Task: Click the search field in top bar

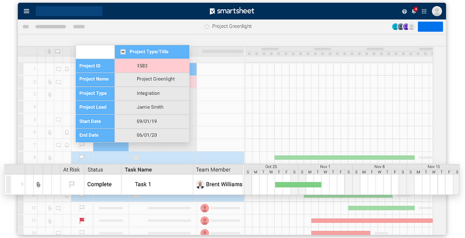Action: (x=69, y=11)
